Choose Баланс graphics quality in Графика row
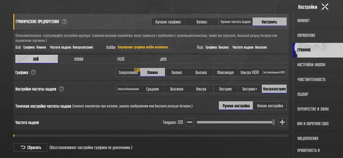This screenshot has height=158, width=343. click(x=177, y=72)
